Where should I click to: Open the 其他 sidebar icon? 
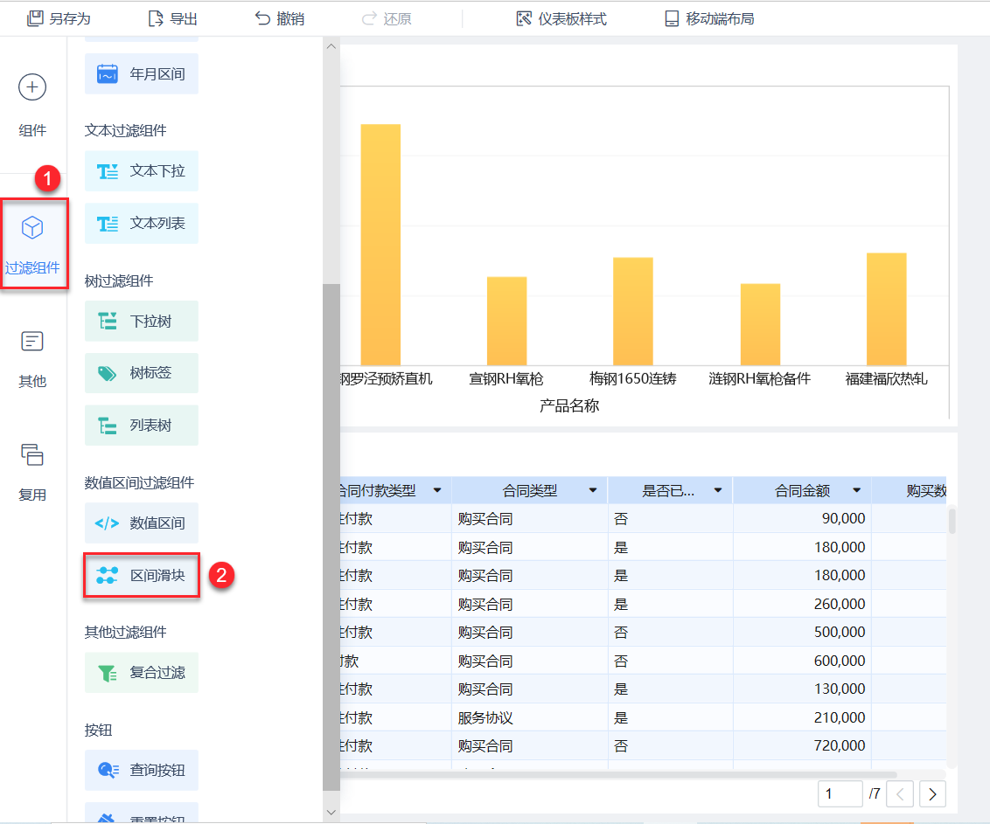pyautogui.click(x=32, y=342)
